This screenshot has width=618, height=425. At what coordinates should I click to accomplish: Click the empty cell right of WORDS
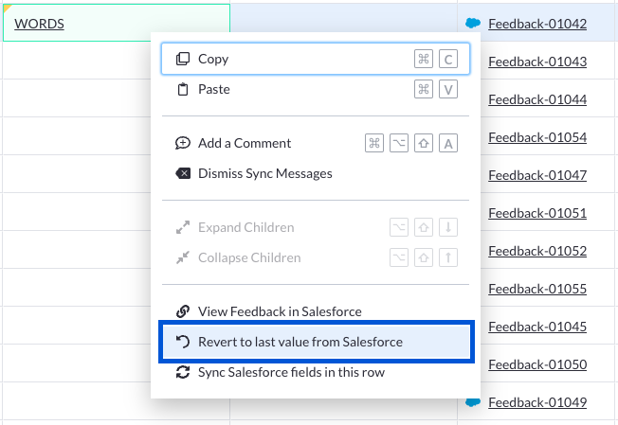[x=344, y=18]
